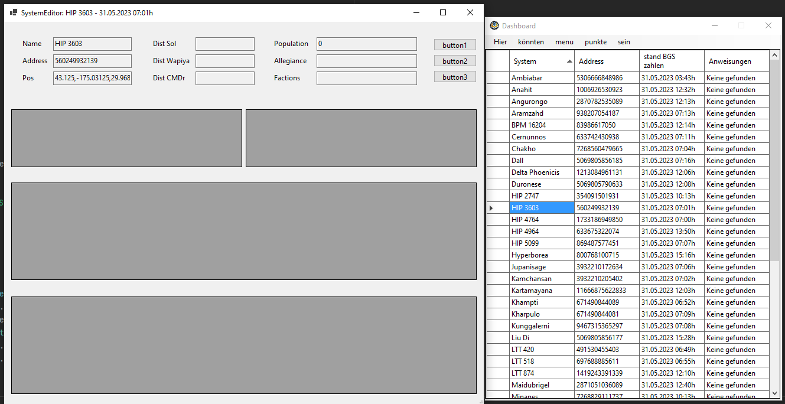Open the "sein" menu
Viewport: 785px width, 404px height.
point(624,42)
